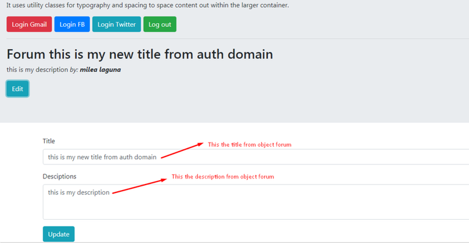Submit the form with Update button
This screenshot has width=469, height=243.
[x=59, y=234]
